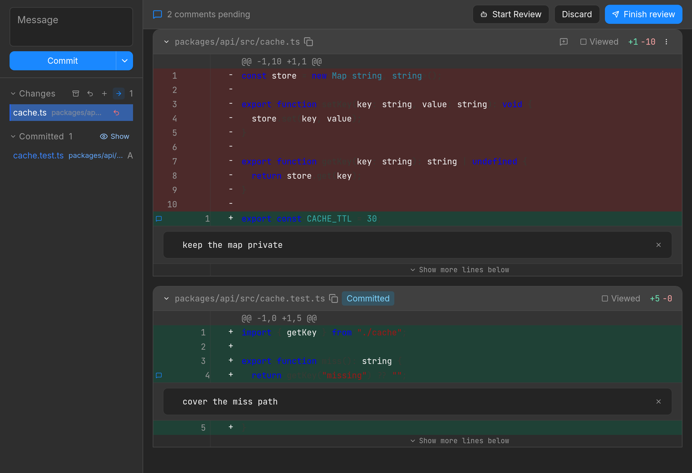Viewport: 692px width, 473px height.
Task: Revert cache.ts with the red undo icon
Action: [116, 113]
